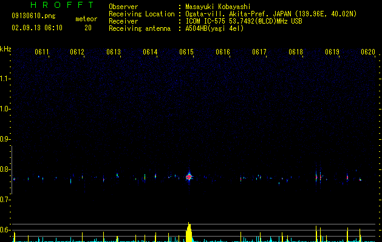Click the A504HB(yagi 4el) antenna text
The image size is (382, 242).
point(214,28)
